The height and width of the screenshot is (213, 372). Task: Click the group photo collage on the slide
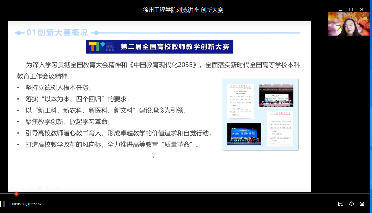point(260,114)
